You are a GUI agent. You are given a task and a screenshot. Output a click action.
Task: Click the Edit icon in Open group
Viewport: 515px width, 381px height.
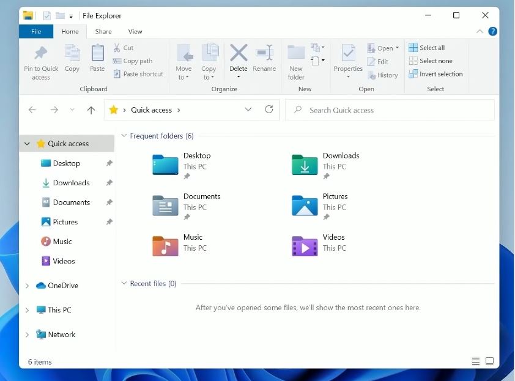[371, 61]
